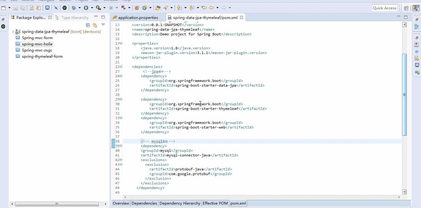Screen dimensions: 421x208
Task: Open the Outline view icon in right trim
Action: (x=417, y=27)
